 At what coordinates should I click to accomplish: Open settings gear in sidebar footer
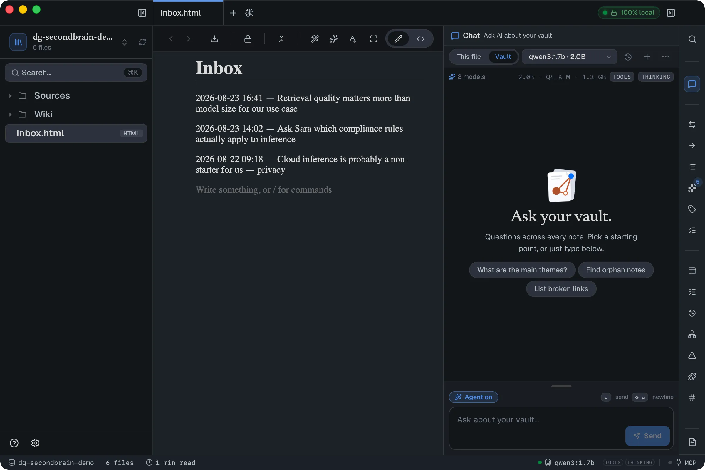pyautogui.click(x=35, y=443)
